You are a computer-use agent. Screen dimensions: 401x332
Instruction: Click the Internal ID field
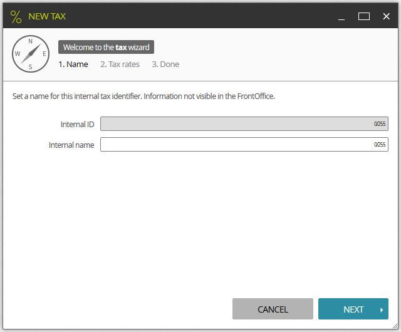244,124
